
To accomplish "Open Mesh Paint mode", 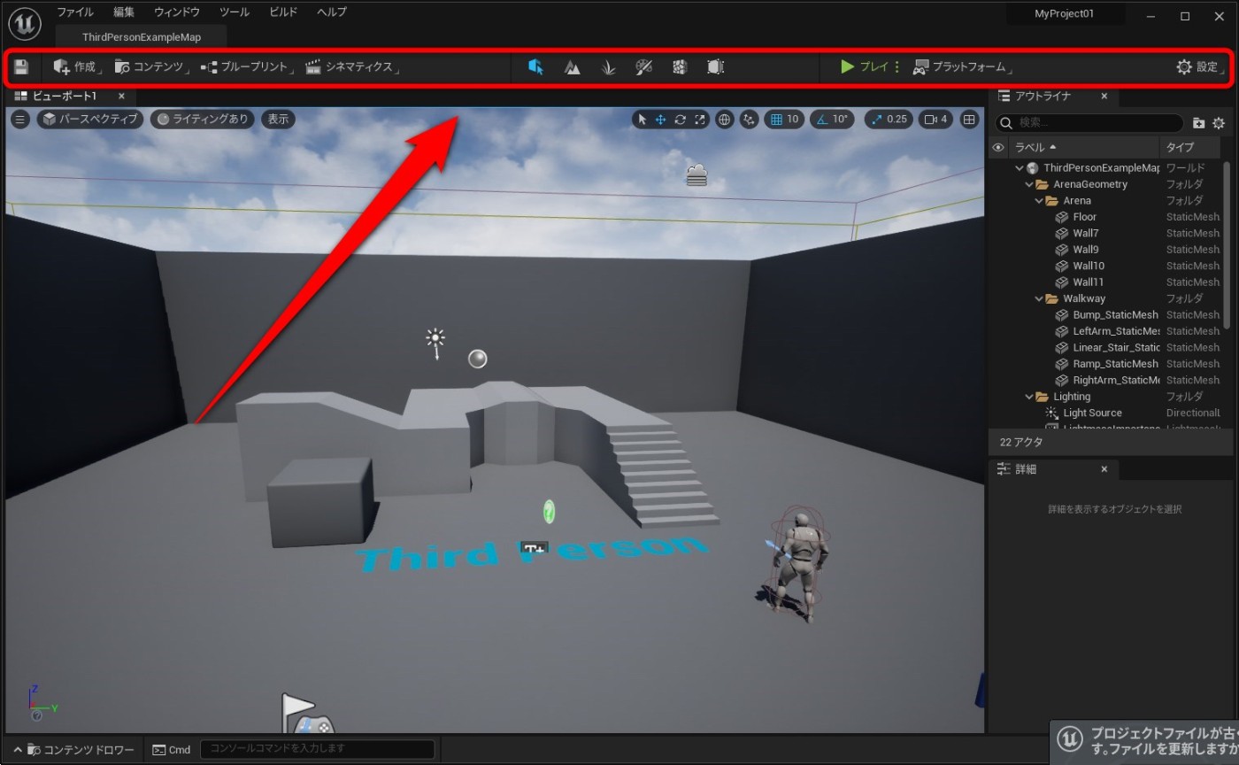I will (x=643, y=66).
